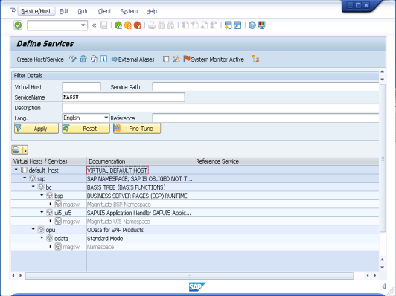Click the trash can delete icon
Viewport: 396px width, 296px height.
point(83,59)
